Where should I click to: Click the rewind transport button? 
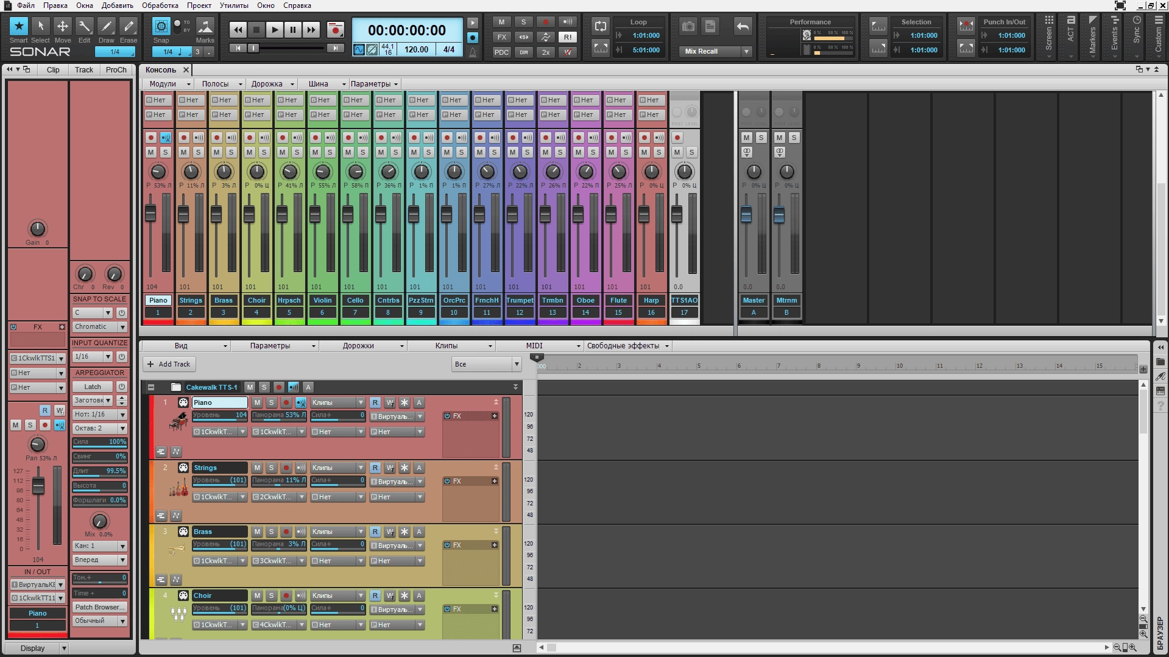[238, 29]
